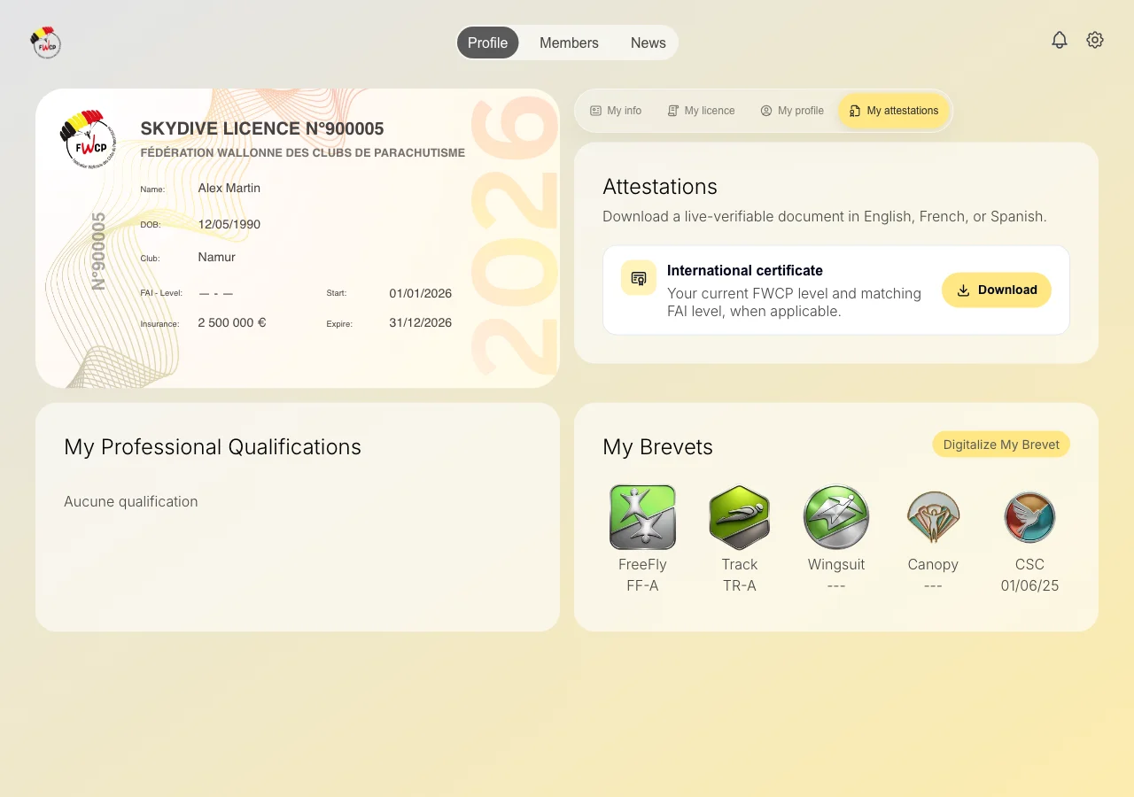Select the CSC brevet badge
Image resolution: width=1134 pixels, height=797 pixels.
[1029, 517]
